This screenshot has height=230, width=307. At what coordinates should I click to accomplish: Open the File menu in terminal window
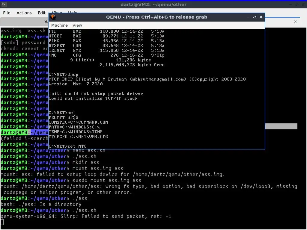click(7, 13)
